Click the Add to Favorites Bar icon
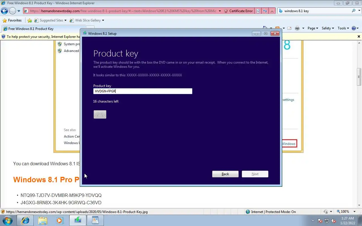Viewport: 362px width, 226px height. (30, 20)
